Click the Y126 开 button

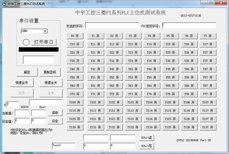[189, 119]
